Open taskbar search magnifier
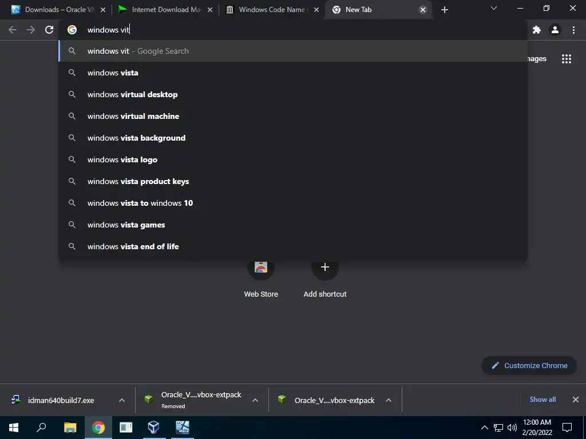The width and height of the screenshot is (586, 439). 41,428
